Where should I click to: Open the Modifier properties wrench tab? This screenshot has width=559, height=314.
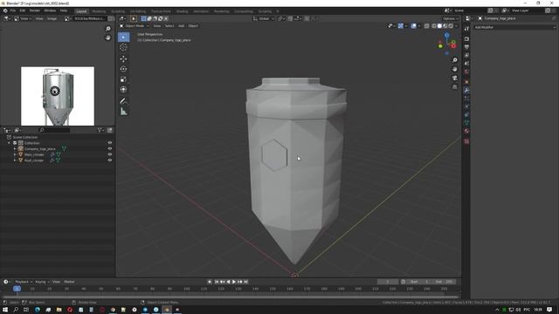(466, 90)
